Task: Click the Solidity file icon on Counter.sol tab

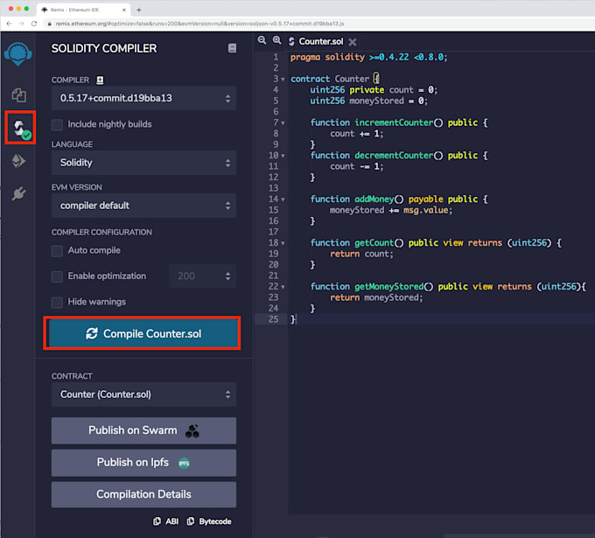Action: tap(291, 41)
